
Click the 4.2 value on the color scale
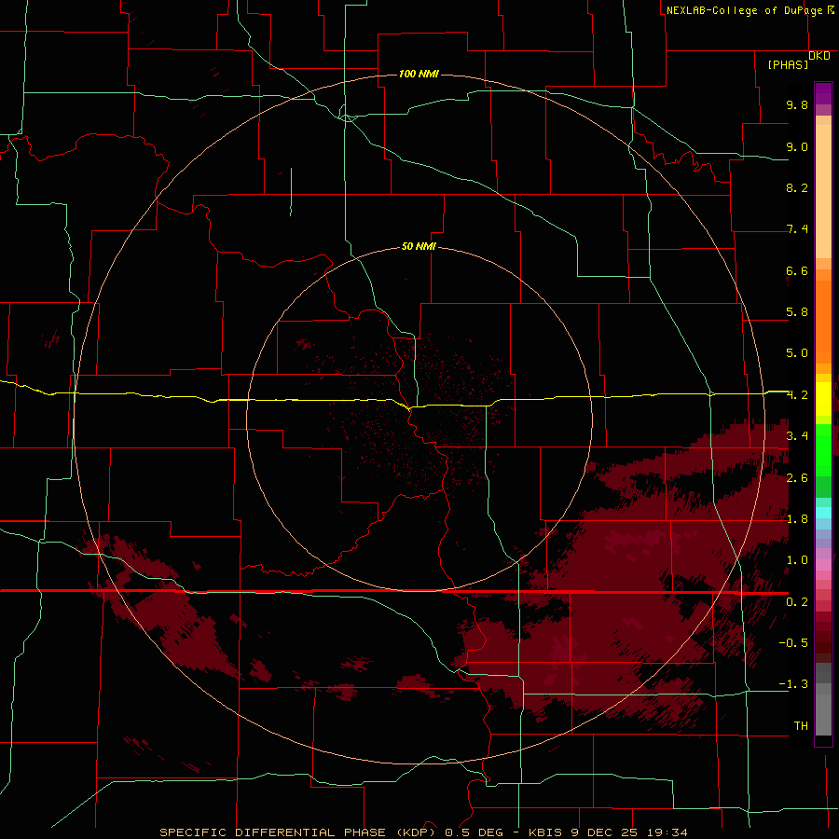pos(797,395)
